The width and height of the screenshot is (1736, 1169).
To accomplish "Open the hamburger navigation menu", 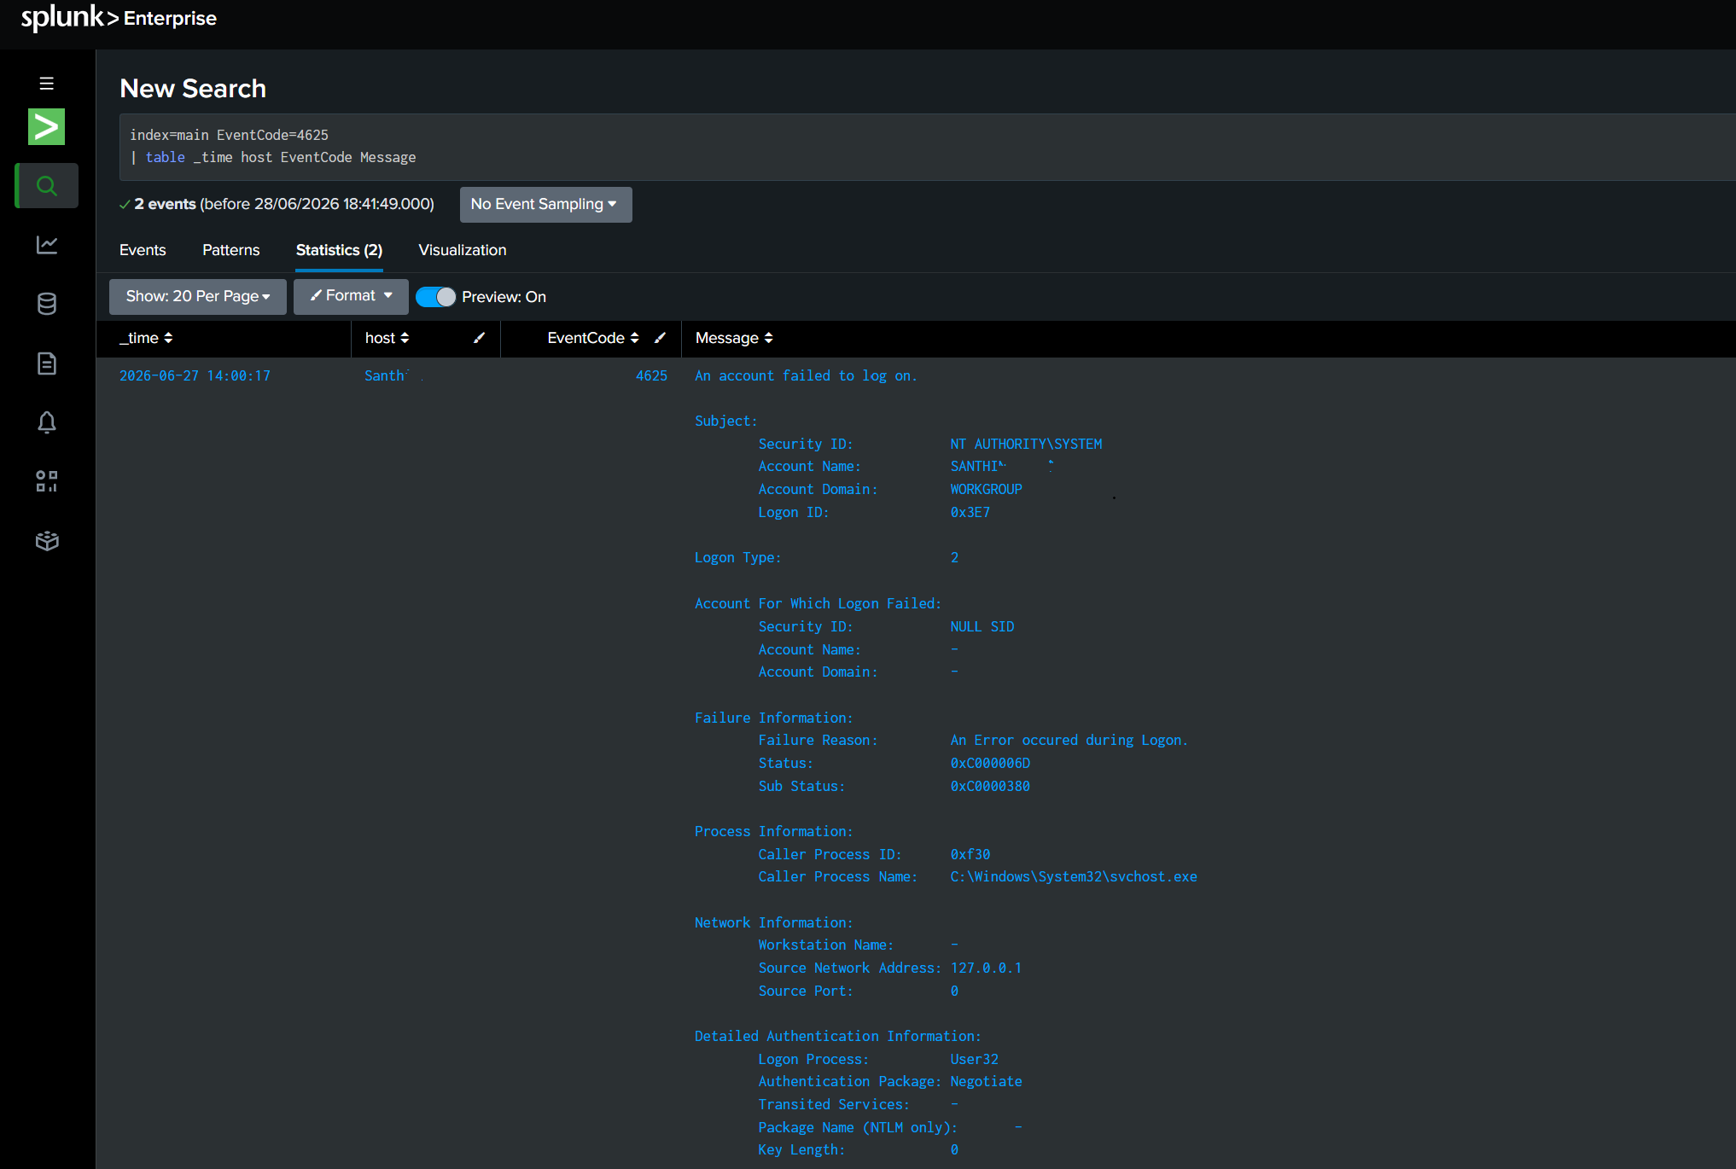I will coord(47,84).
